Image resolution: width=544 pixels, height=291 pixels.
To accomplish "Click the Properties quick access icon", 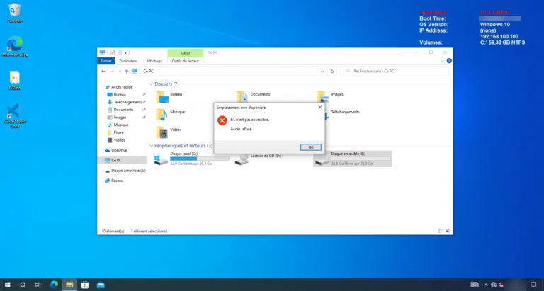I will 113,52.
